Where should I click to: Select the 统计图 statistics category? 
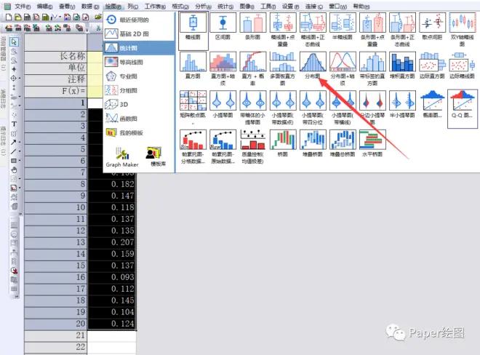(x=140, y=48)
